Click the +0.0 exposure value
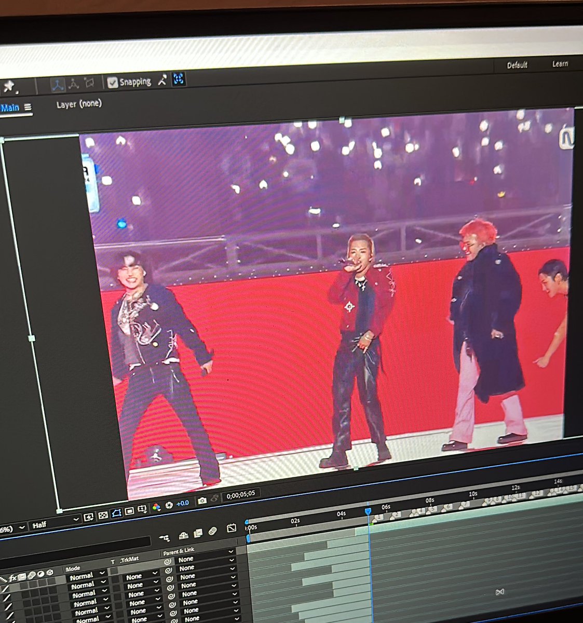This screenshot has width=583, height=623. coord(183,503)
